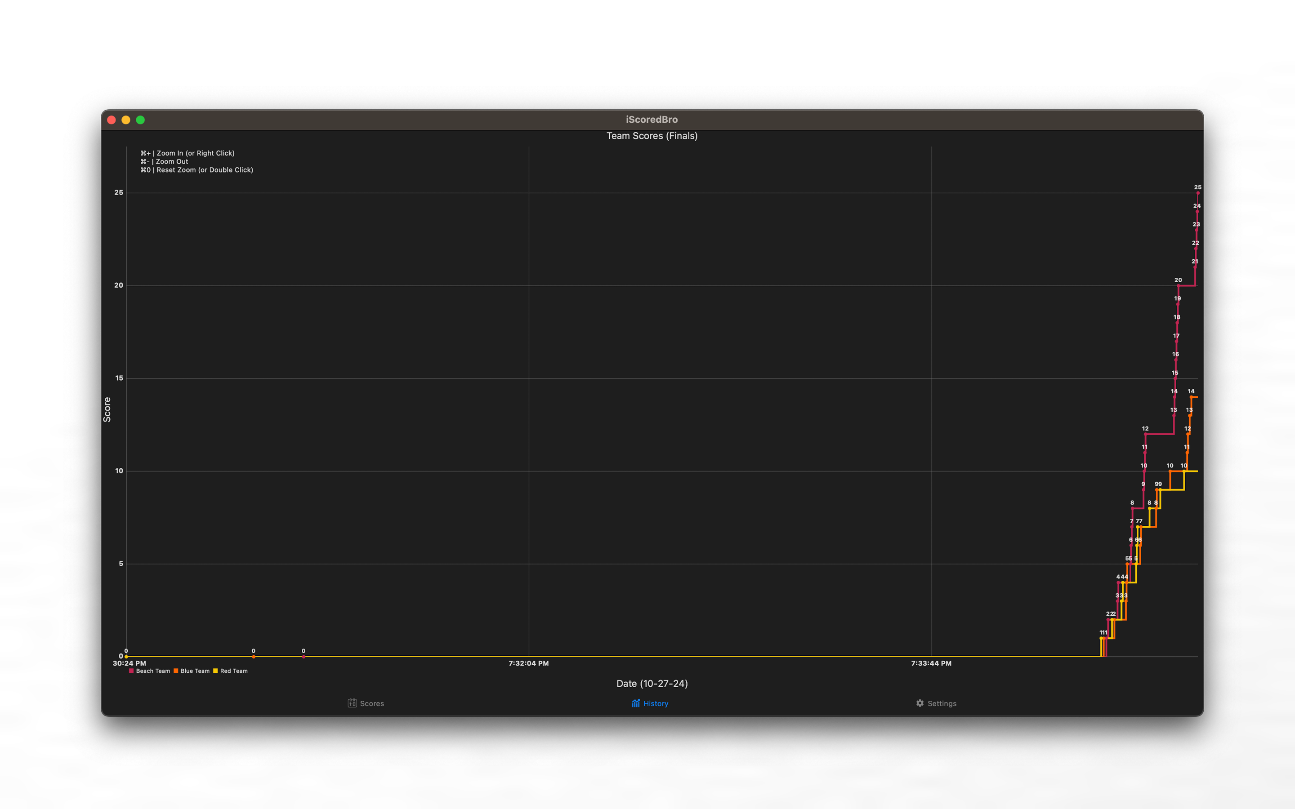Click the "Blue Team" legend label

point(195,671)
